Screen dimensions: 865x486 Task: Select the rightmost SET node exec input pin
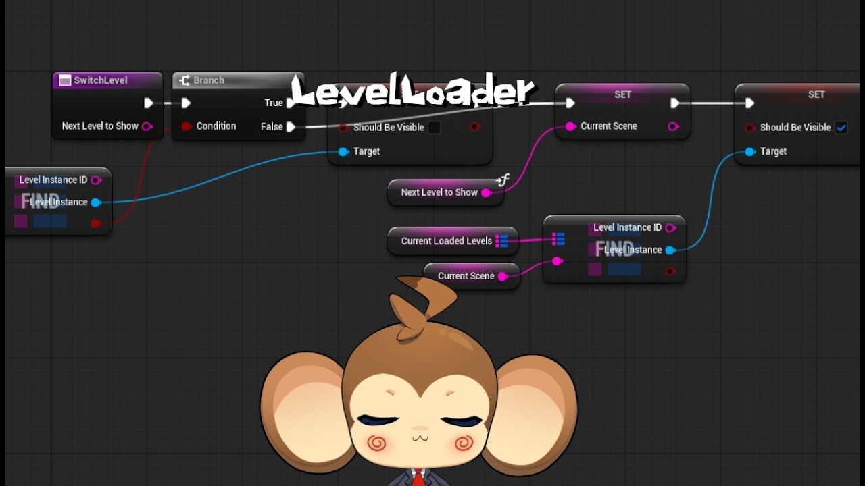(x=749, y=103)
